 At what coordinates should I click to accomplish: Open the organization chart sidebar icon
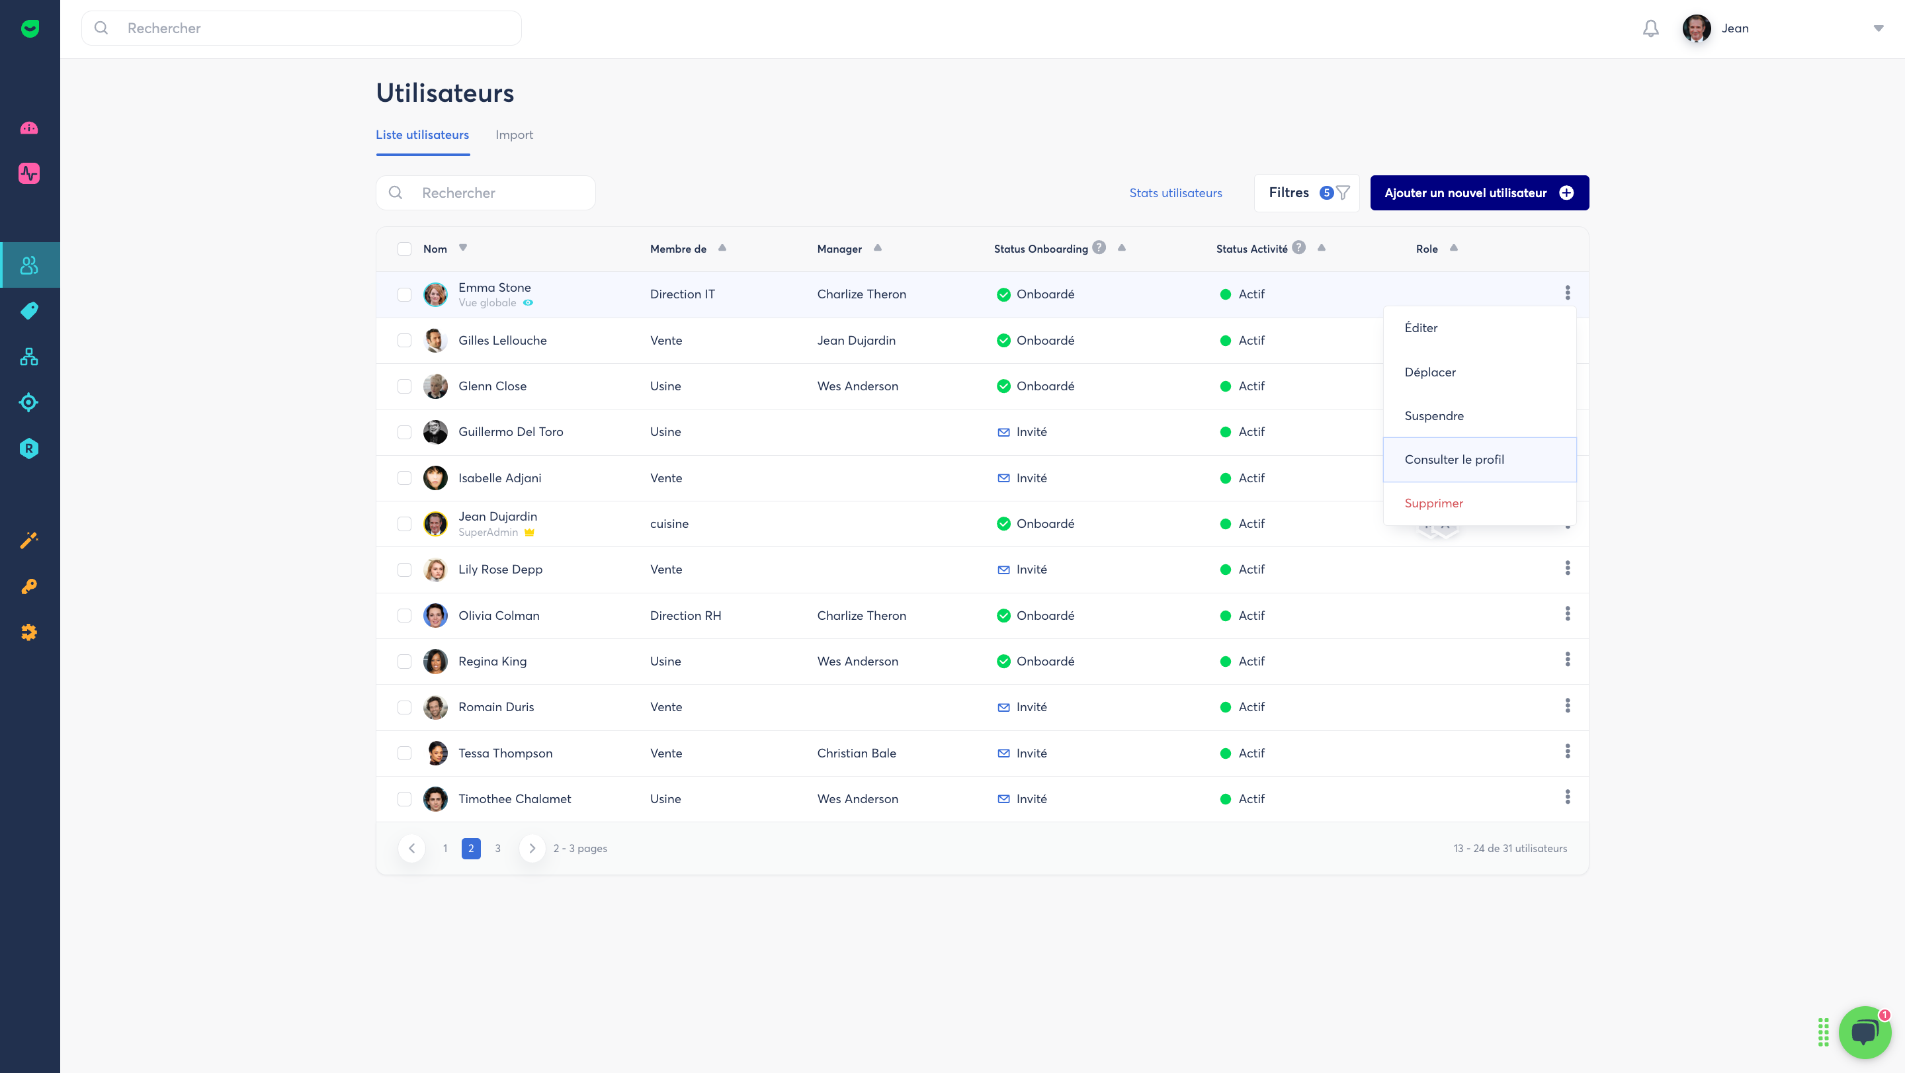click(x=30, y=357)
